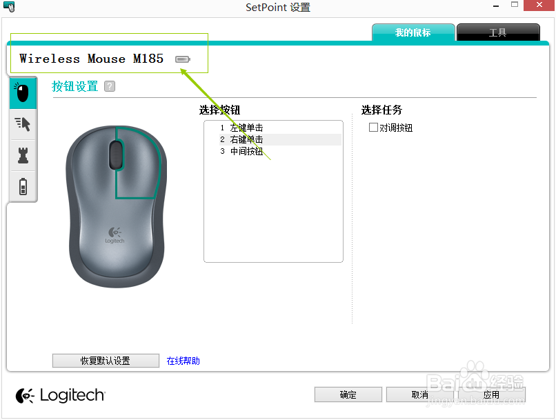Open the 在线帮助 link
Screen dimensions: 556x420
pyautogui.click(x=183, y=361)
